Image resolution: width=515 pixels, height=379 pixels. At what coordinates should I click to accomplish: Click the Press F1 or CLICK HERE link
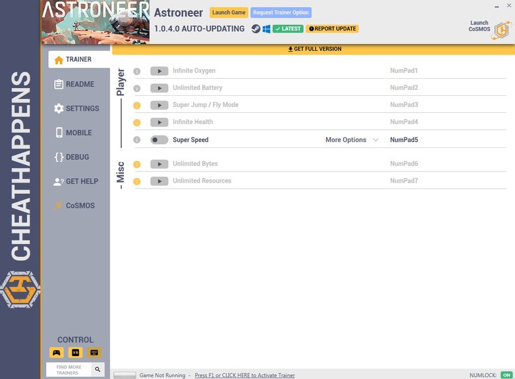tap(244, 375)
